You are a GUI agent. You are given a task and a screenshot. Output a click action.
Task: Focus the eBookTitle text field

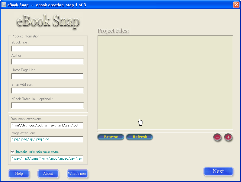coord(47,49)
